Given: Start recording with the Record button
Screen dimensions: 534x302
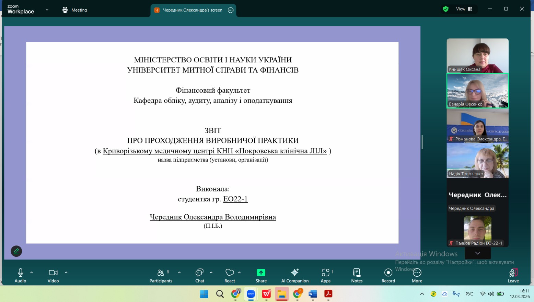Looking at the screenshot, I should click(x=388, y=276).
